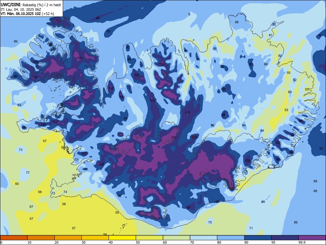Choose the 50–60 pale yellow legend swatch
Viewport: 326px width, 245px height.
[149, 238]
